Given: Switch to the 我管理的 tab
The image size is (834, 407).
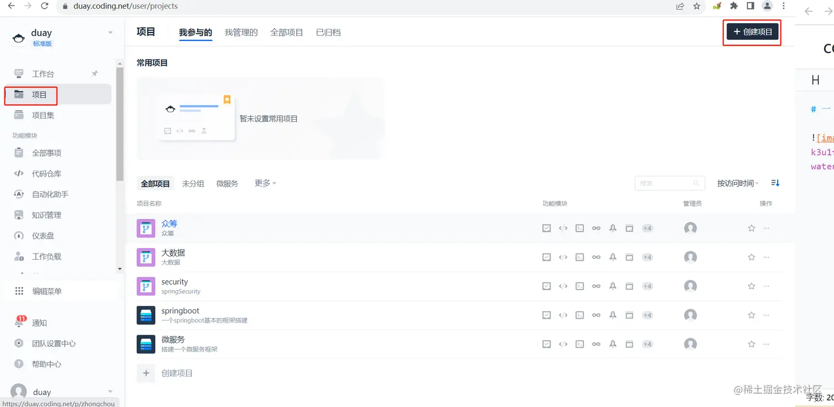Looking at the screenshot, I should point(241,33).
